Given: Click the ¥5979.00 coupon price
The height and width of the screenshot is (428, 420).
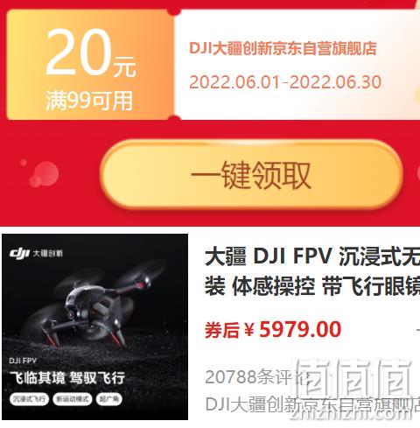Looking at the screenshot, I should [292, 330].
